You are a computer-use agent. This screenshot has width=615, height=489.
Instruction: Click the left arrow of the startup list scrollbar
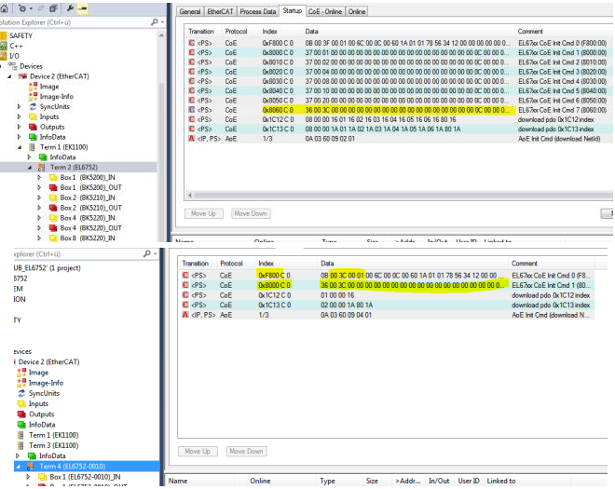(190, 195)
